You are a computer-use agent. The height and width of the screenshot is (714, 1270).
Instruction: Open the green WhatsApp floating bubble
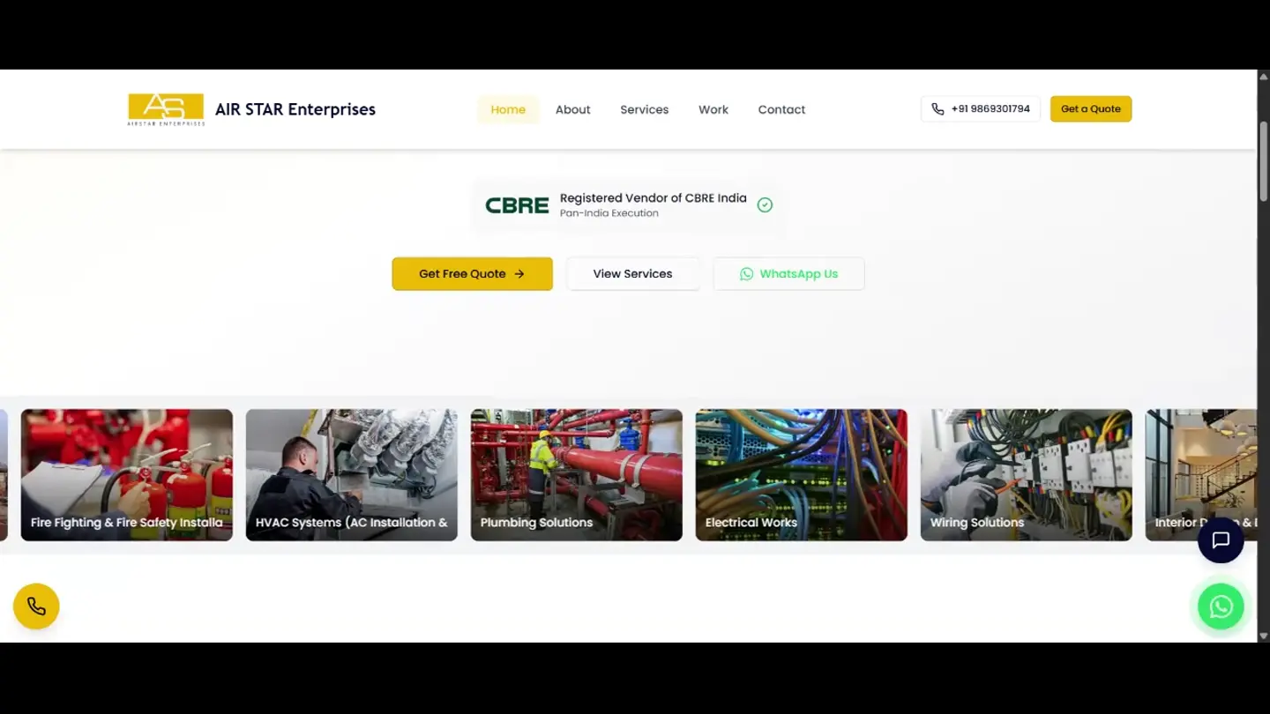pyautogui.click(x=1221, y=606)
